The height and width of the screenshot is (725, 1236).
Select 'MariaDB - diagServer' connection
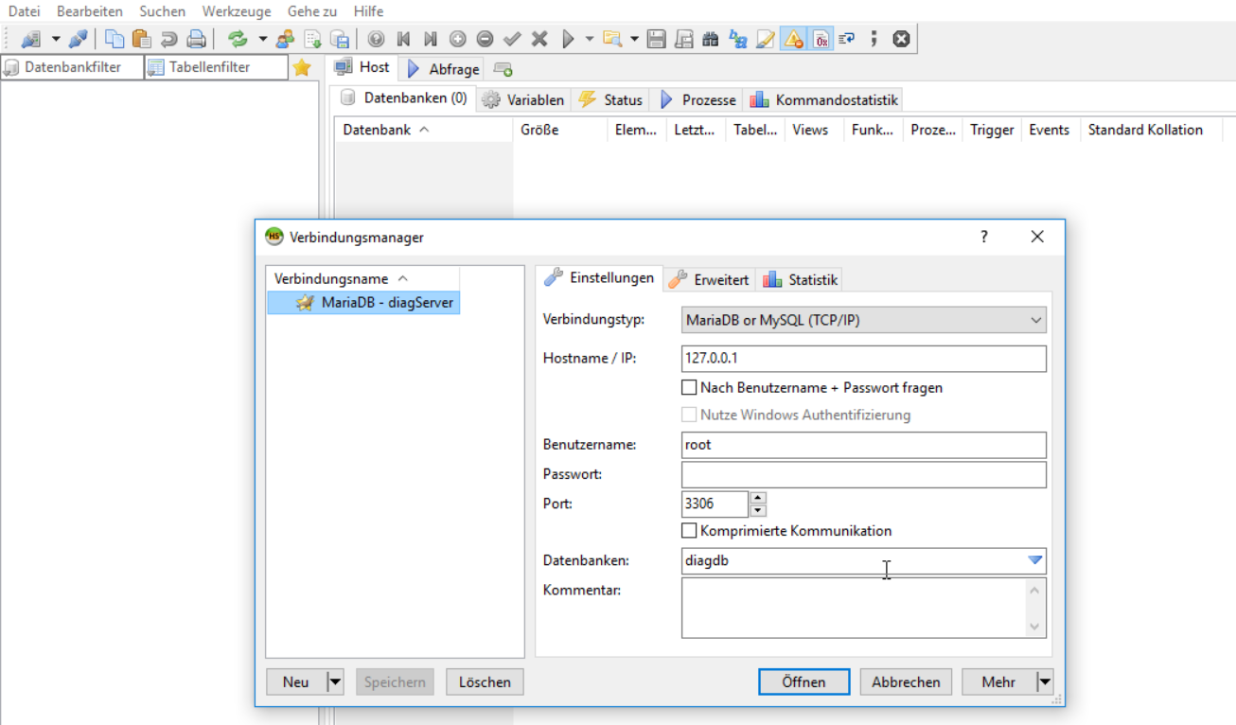coord(363,303)
